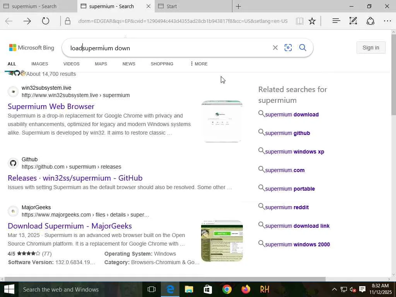Open Bing visual search camera icon
The image size is (396, 297).
288,48
